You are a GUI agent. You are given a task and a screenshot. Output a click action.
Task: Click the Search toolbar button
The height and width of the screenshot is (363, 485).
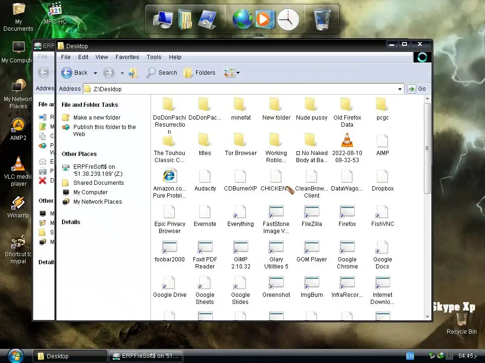(x=162, y=73)
